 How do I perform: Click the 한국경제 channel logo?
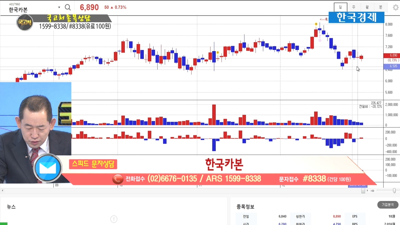(356, 17)
